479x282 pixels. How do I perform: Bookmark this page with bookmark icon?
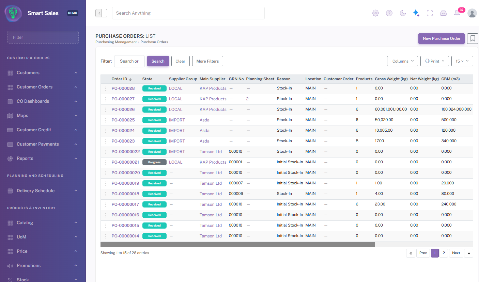pyautogui.click(x=473, y=38)
